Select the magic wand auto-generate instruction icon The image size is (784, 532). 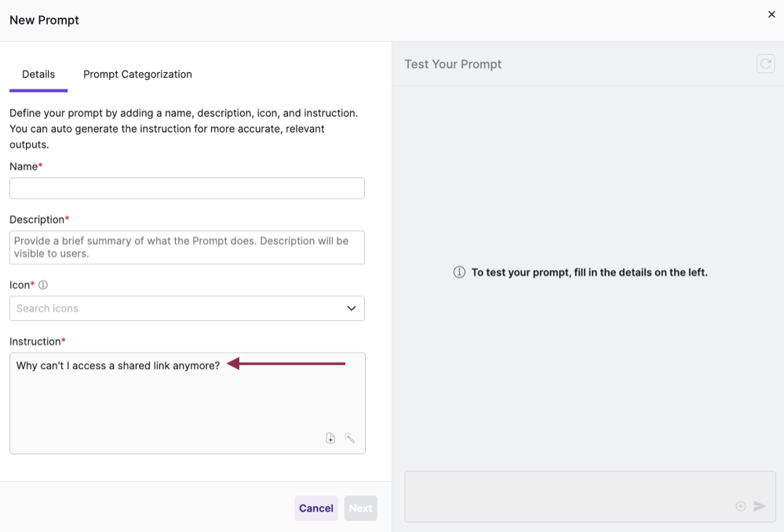pyautogui.click(x=349, y=439)
